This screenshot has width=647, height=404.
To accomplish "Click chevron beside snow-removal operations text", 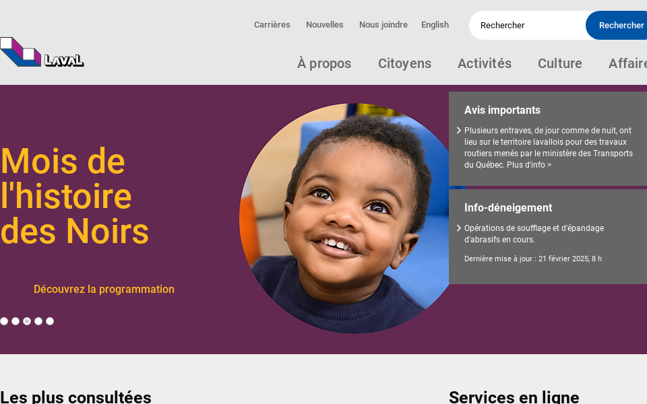I will click(x=458, y=228).
